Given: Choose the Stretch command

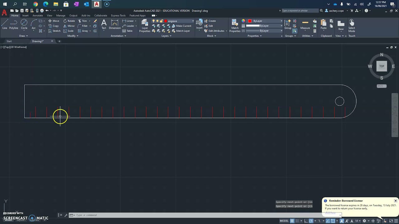Looking at the screenshot, I should [54, 31].
